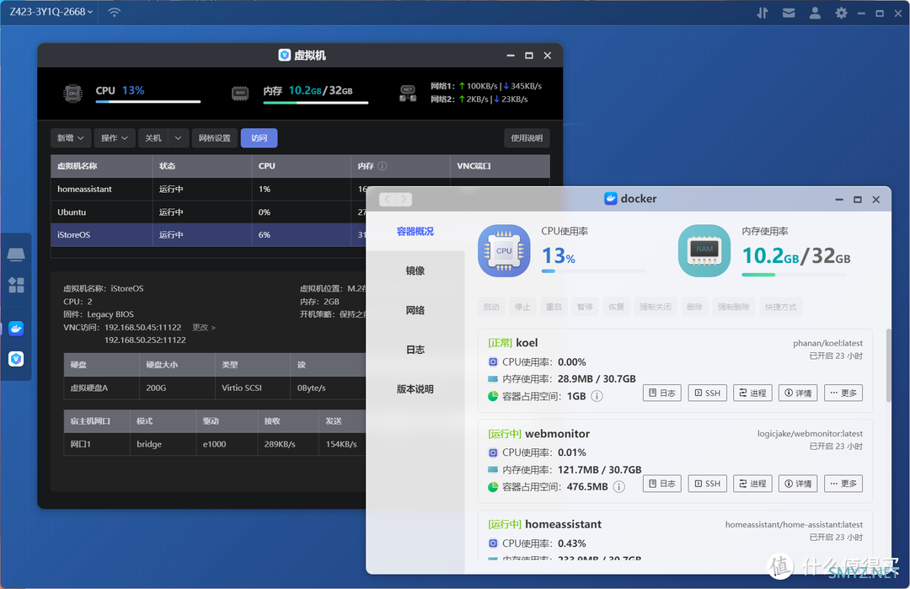Click koel's 内存使用率 small icon
This screenshot has height=589, width=910.
click(493, 379)
